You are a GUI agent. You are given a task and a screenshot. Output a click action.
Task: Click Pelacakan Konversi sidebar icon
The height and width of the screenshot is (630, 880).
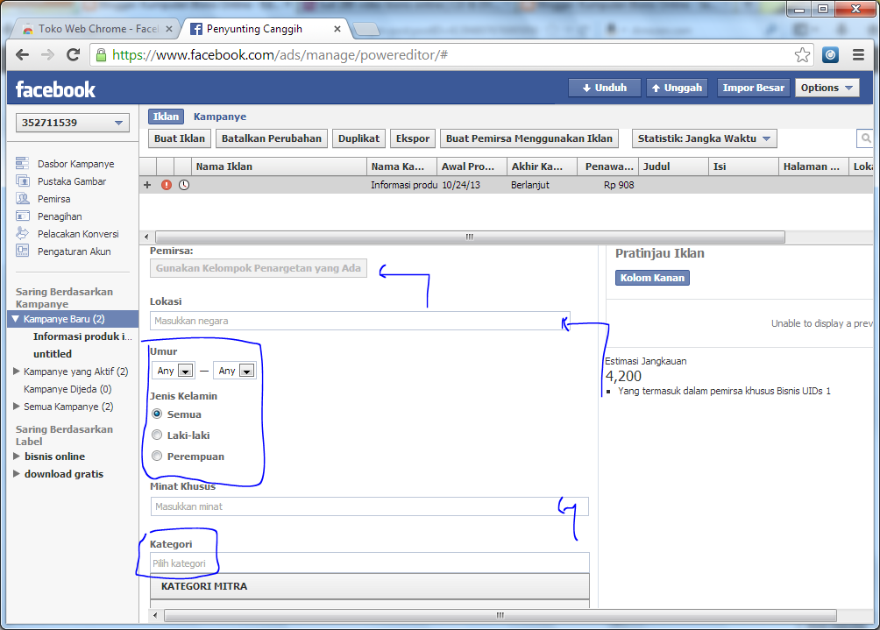tap(23, 233)
